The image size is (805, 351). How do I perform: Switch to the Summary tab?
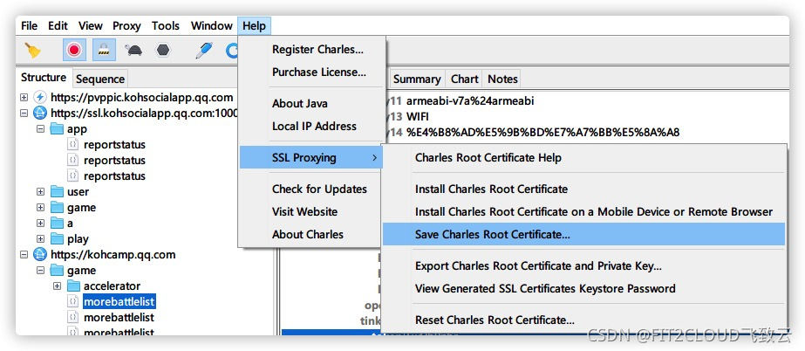(416, 79)
